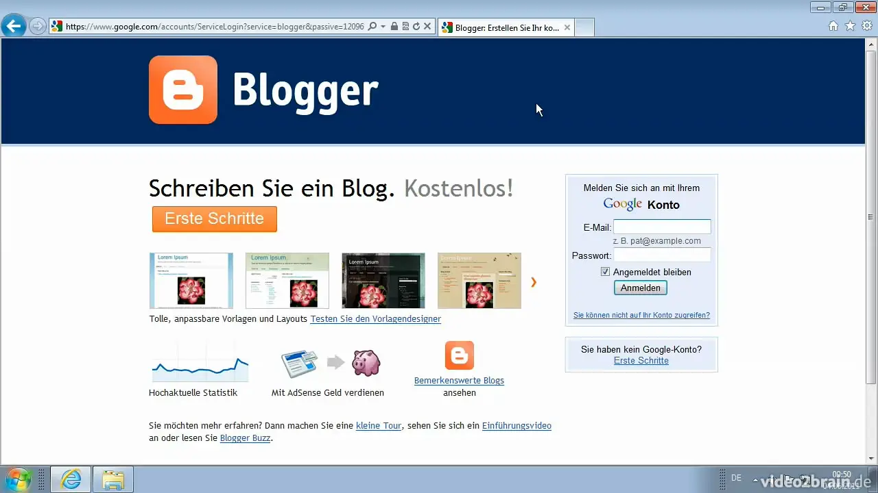Click the Refresh icon in address bar

(416, 27)
